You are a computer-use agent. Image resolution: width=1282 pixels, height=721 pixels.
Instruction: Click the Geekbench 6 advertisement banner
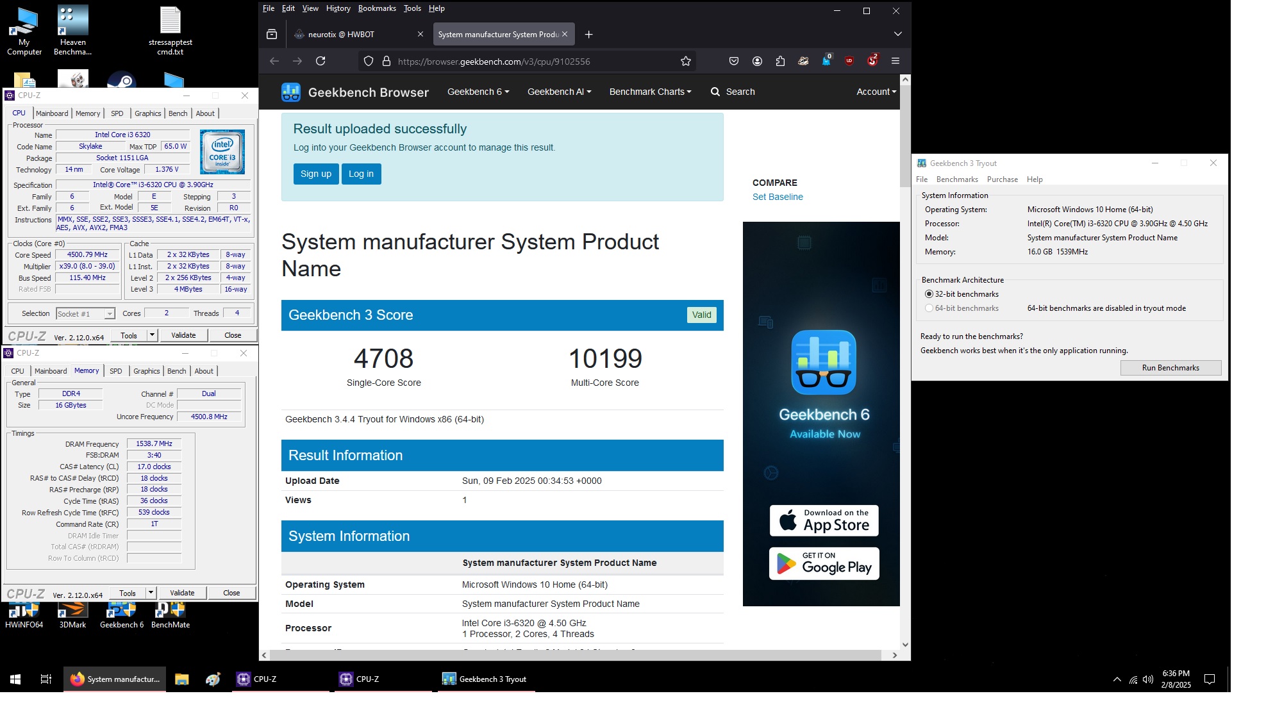click(x=821, y=413)
